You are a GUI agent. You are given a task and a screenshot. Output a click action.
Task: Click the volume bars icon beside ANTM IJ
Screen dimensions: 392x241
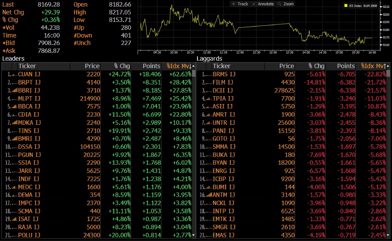pos(209,195)
